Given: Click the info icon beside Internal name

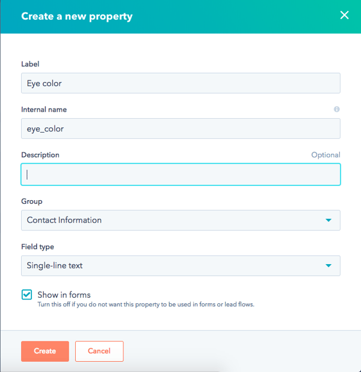Looking at the screenshot, I should [336, 109].
